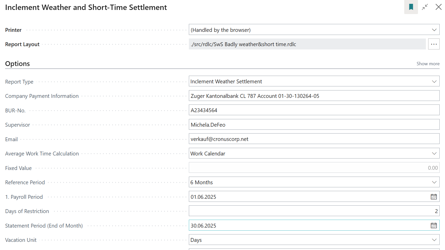Expand the Printer dropdown

(434, 30)
